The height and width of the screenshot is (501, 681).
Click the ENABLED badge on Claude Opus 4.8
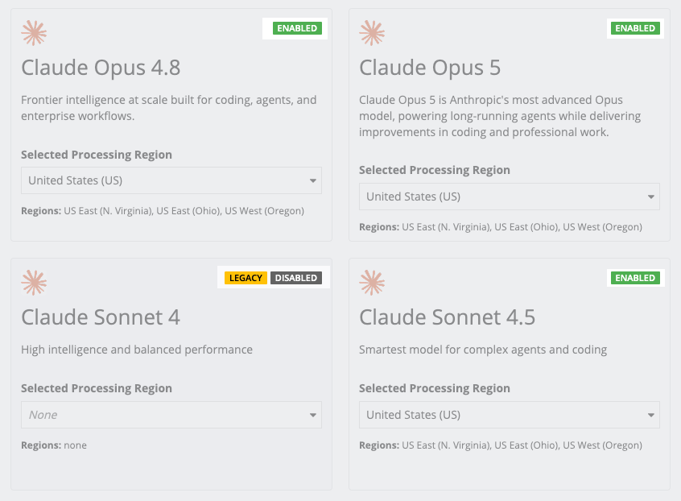point(297,28)
